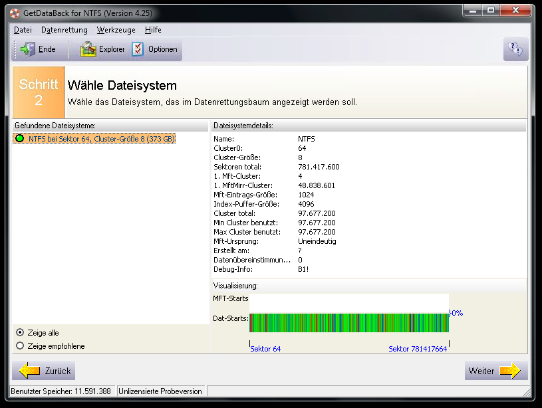
Task: Open the help question mark icon
Action: (515, 49)
